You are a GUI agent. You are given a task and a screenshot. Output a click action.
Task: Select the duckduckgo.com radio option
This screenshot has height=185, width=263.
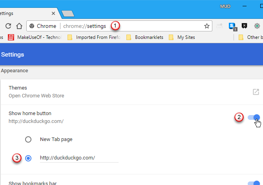click(x=28, y=158)
